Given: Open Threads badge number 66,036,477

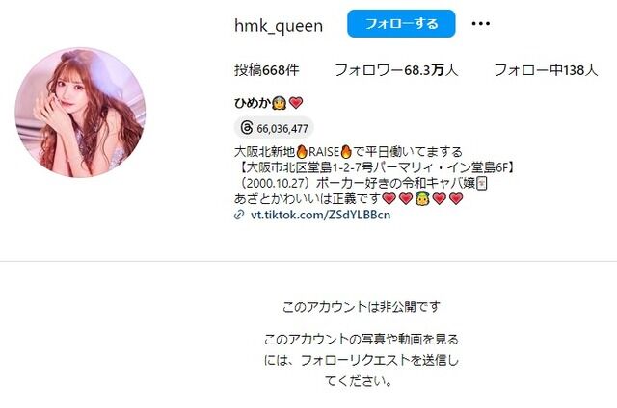Looking at the screenshot, I should coord(274,128).
